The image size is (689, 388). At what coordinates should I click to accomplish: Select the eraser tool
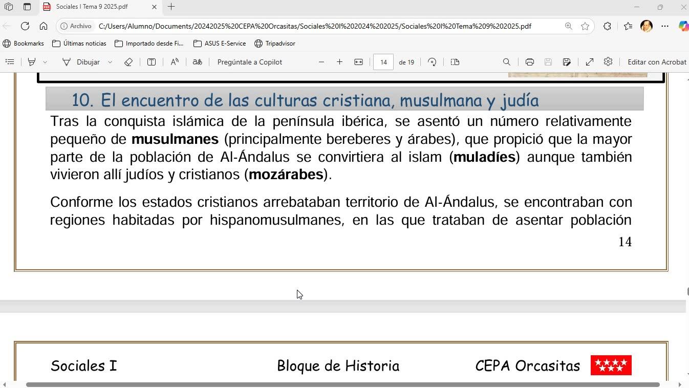(128, 62)
